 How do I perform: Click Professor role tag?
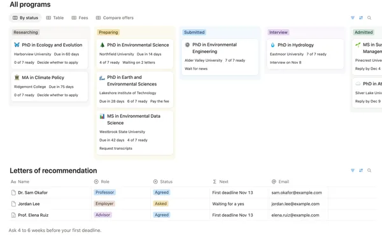coord(105,192)
